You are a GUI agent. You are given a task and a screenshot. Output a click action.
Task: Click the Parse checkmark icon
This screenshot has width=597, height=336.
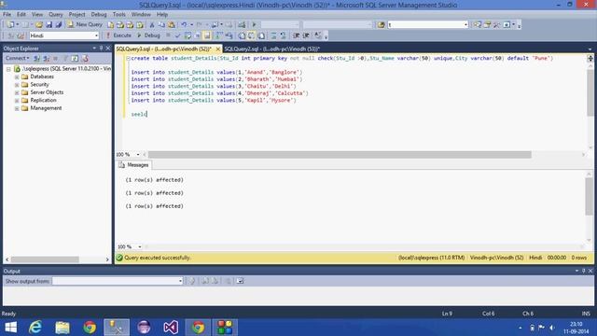coord(177,35)
